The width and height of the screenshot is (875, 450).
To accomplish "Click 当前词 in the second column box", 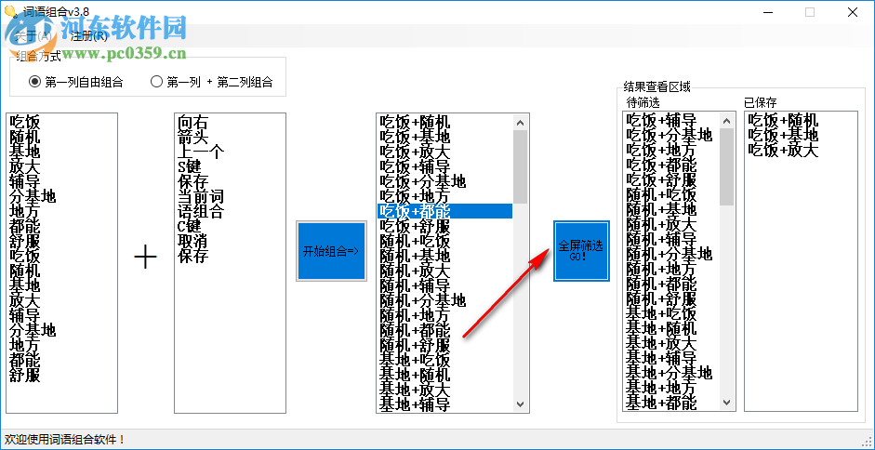I will (201, 196).
